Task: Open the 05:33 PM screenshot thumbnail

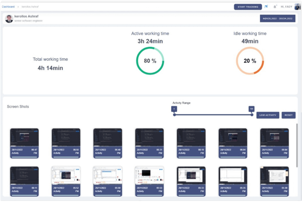Action: (x=191, y=176)
